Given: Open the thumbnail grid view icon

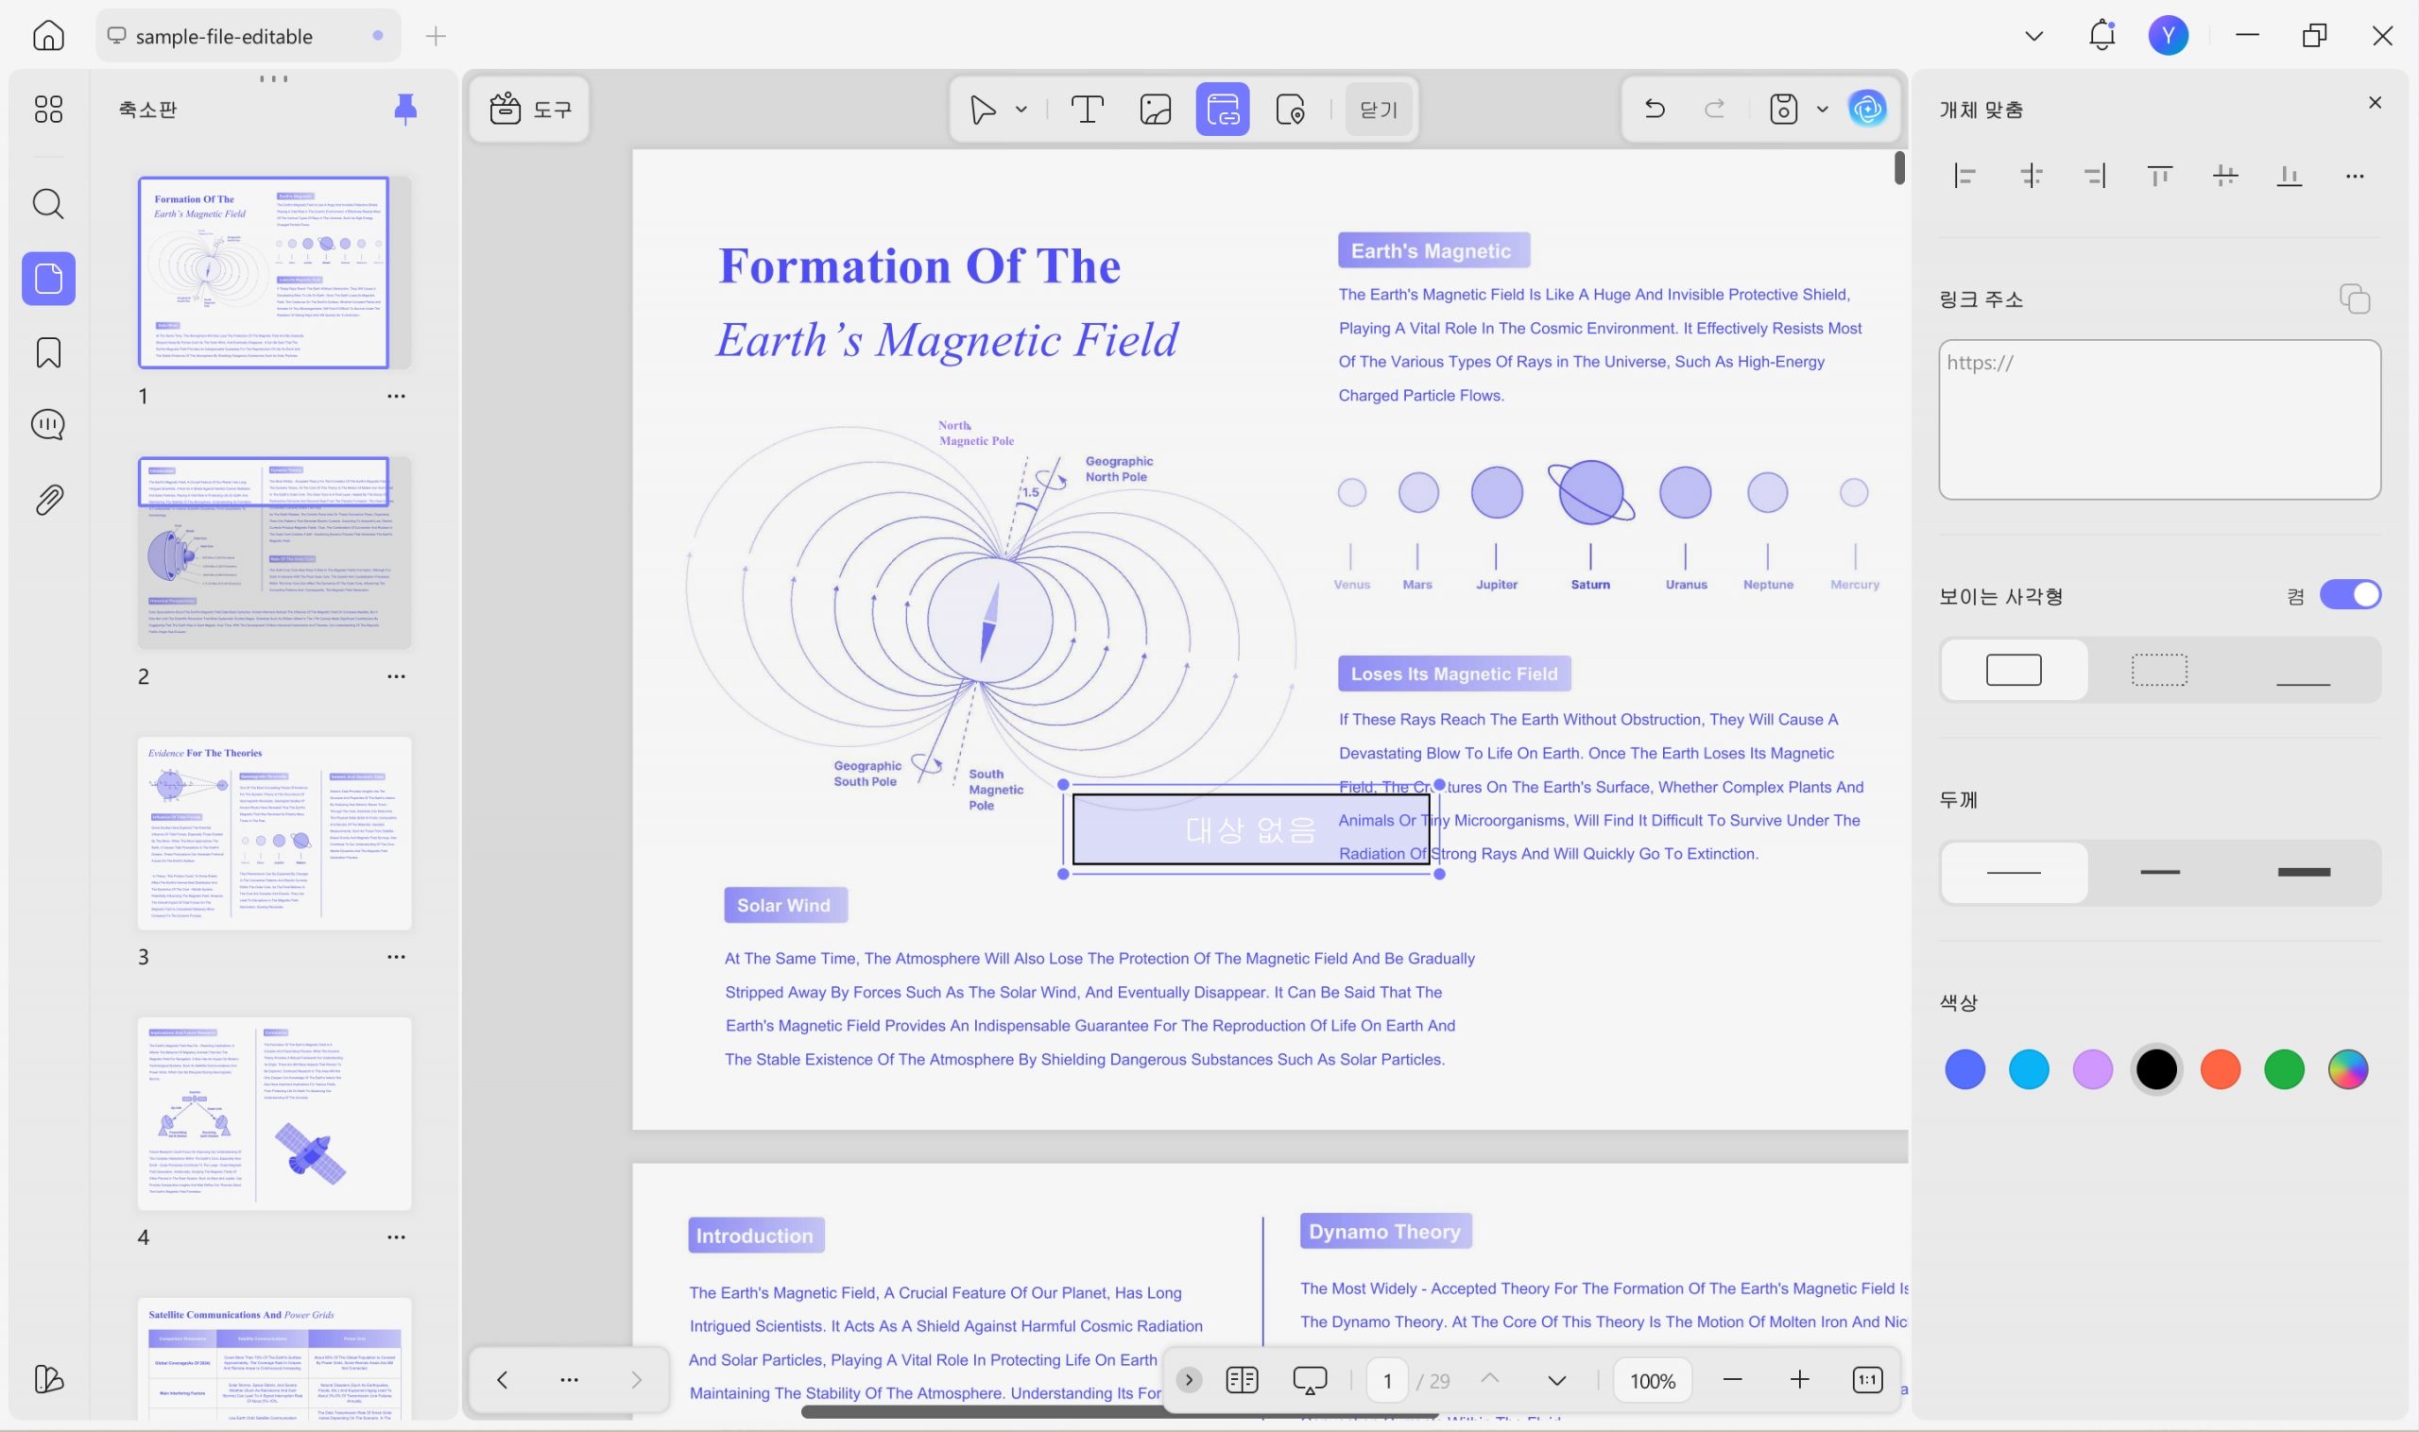Looking at the screenshot, I should (48, 109).
